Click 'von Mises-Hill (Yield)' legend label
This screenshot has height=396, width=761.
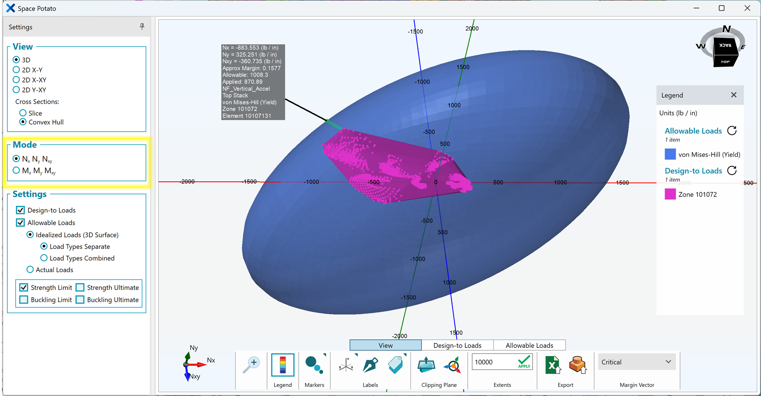(x=709, y=155)
